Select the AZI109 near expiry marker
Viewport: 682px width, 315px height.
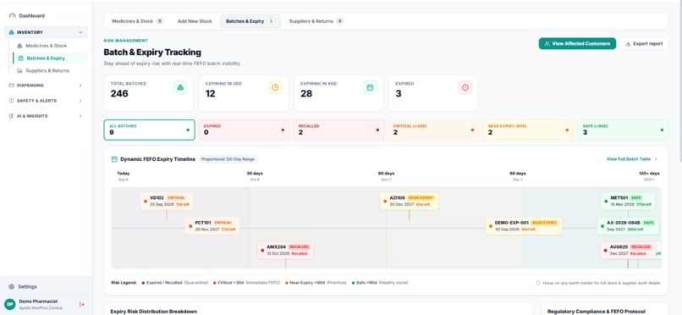click(x=409, y=201)
